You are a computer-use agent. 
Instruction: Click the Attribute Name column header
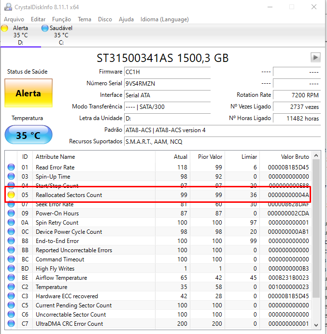94,157
